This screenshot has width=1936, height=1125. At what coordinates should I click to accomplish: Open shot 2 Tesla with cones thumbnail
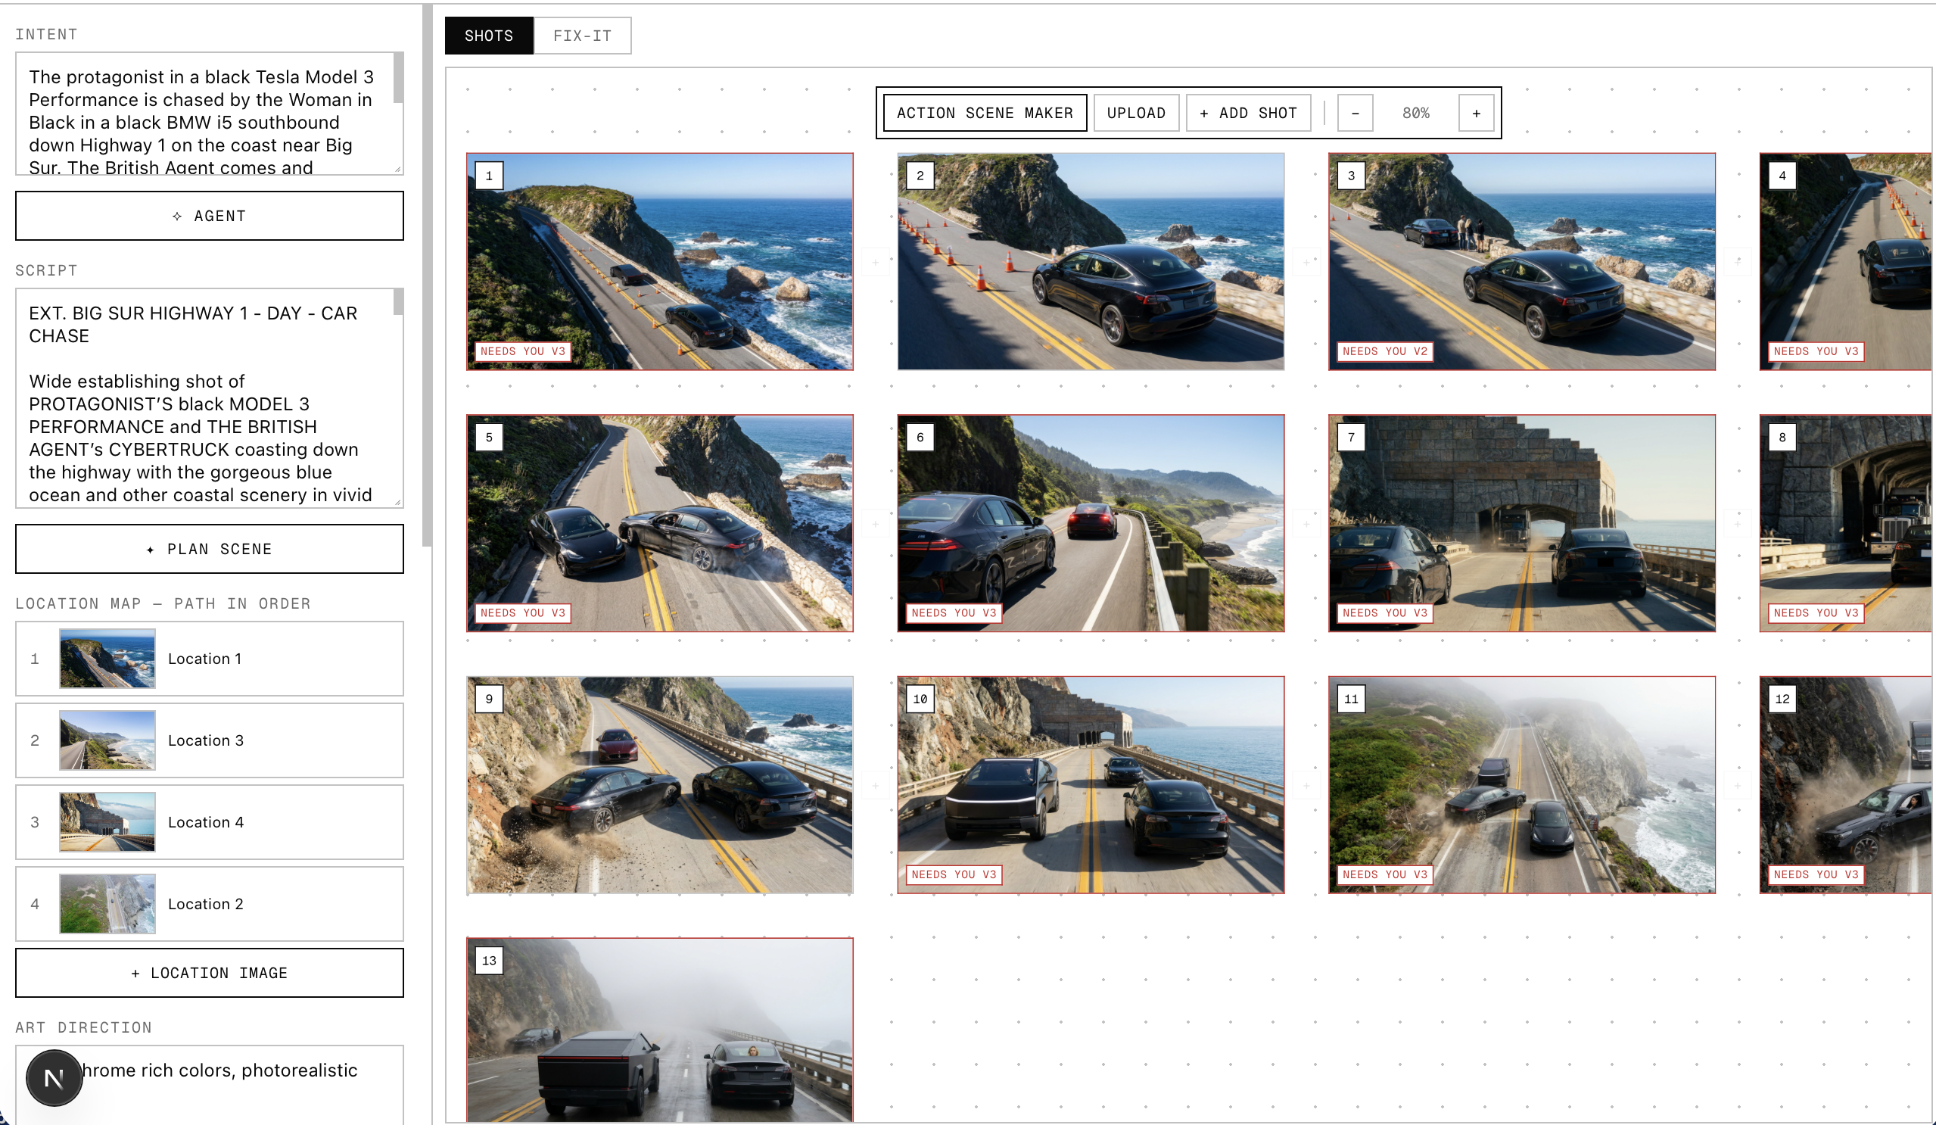click(x=1090, y=261)
